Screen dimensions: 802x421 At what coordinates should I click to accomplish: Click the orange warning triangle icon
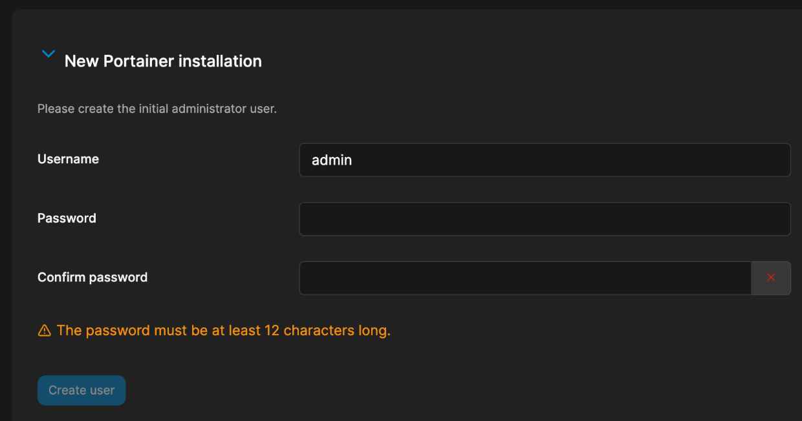44,331
